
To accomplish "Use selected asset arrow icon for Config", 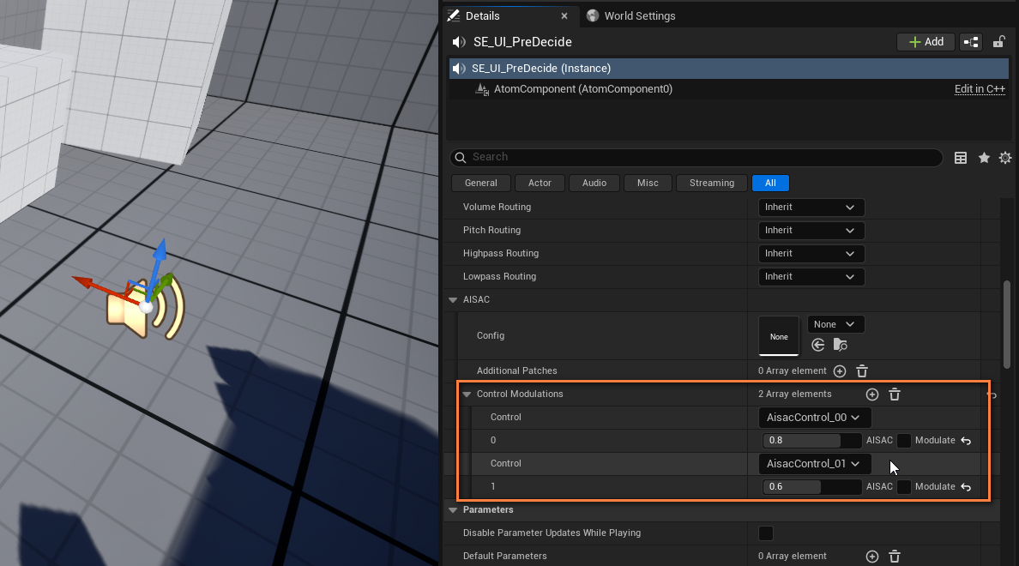I will pyautogui.click(x=818, y=345).
